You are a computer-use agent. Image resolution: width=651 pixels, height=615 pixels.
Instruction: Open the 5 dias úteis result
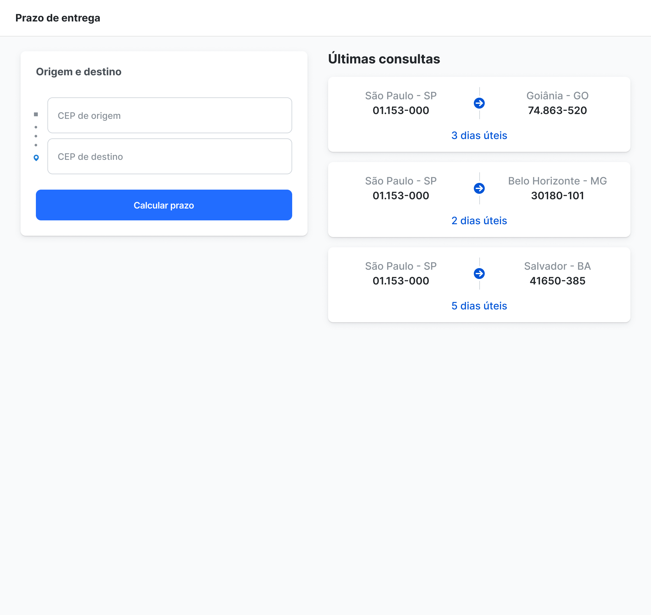[x=479, y=306]
